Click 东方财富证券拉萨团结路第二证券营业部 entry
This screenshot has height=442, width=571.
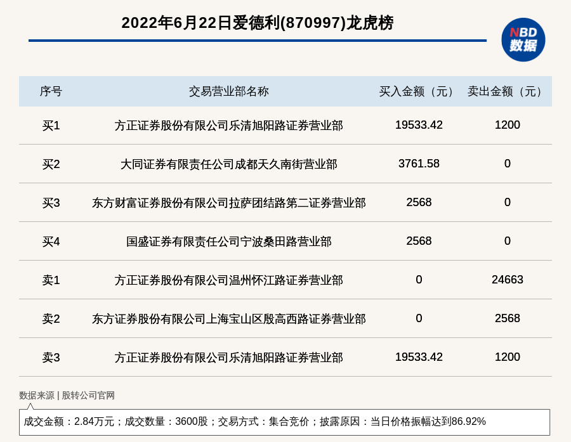pos(228,203)
